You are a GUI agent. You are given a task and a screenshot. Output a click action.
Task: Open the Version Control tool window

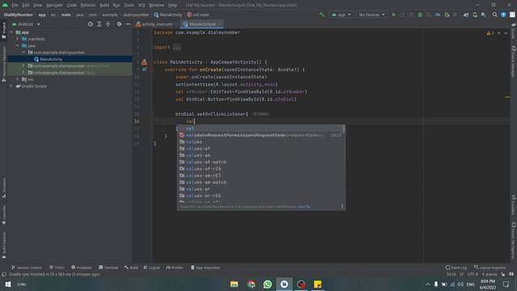[27, 268]
